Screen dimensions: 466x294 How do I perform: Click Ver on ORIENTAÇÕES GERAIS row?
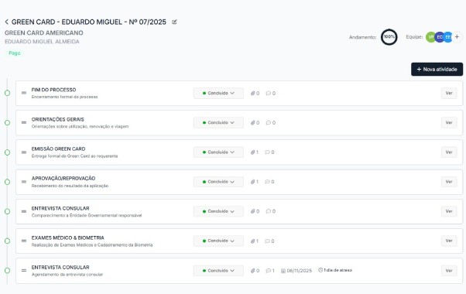pyautogui.click(x=449, y=123)
